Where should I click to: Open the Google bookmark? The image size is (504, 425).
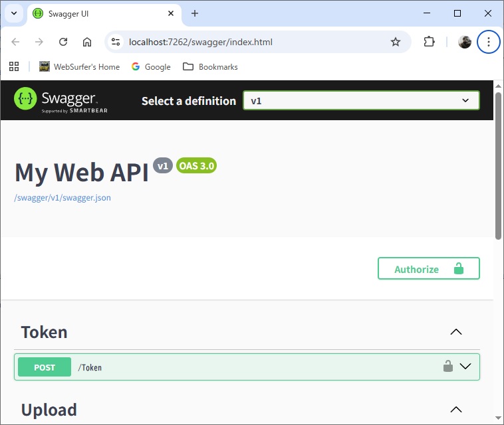coord(151,67)
